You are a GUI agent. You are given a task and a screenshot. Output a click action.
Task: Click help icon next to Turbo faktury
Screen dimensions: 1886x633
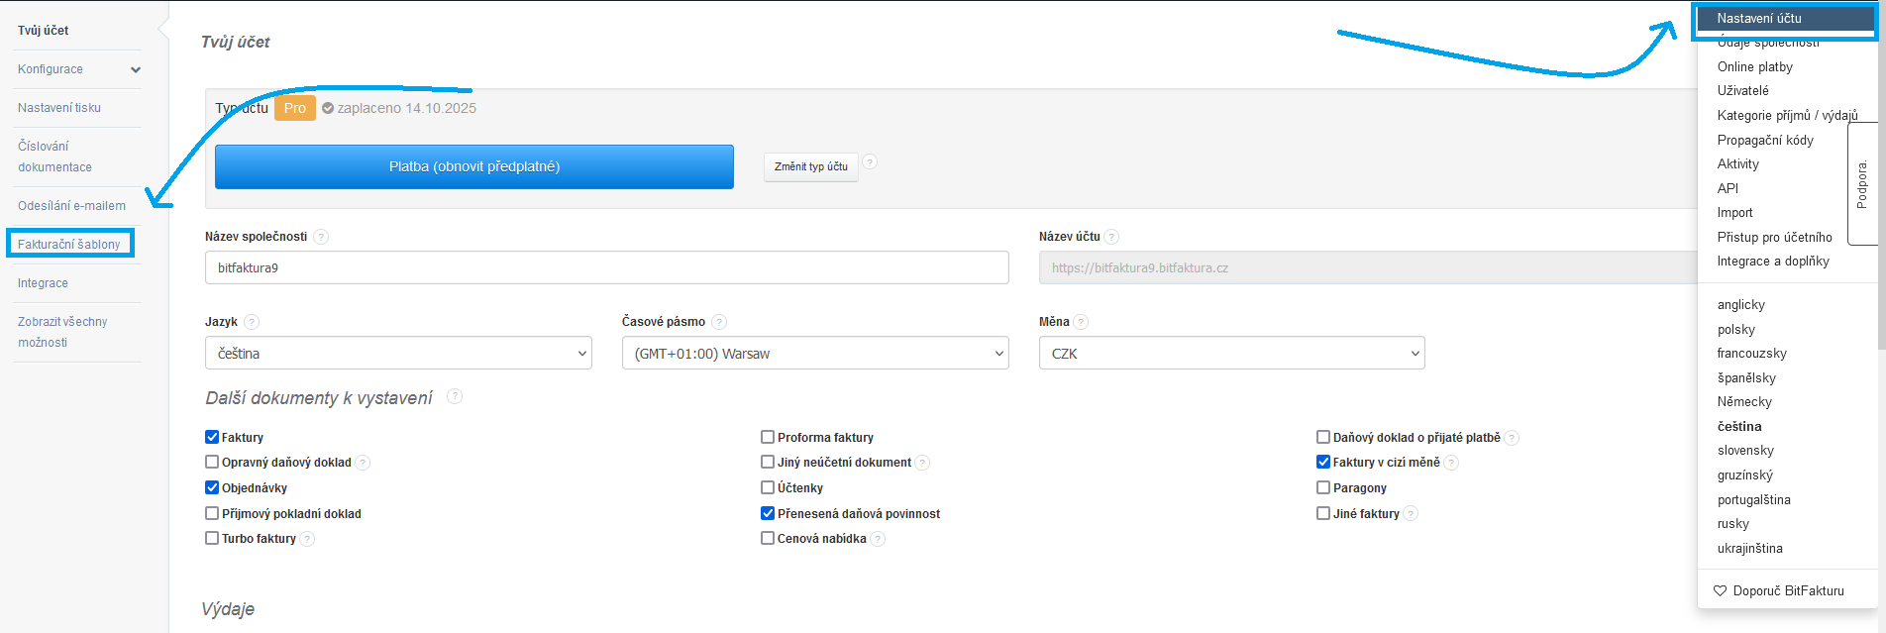pyautogui.click(x=308, y=539)
